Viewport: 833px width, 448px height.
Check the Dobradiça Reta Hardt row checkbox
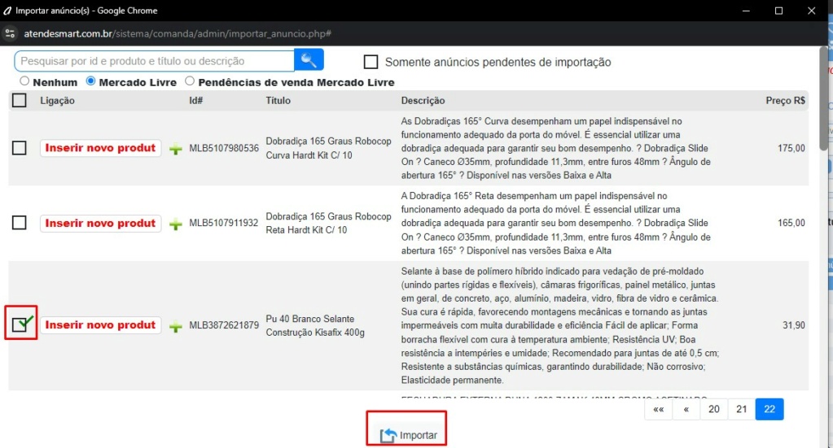tap(19, 223)
